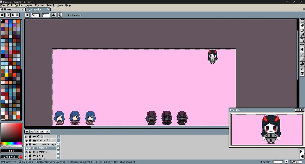Open the sort and gradients palette button
This screenshot has width=305, height=164.
8,15
